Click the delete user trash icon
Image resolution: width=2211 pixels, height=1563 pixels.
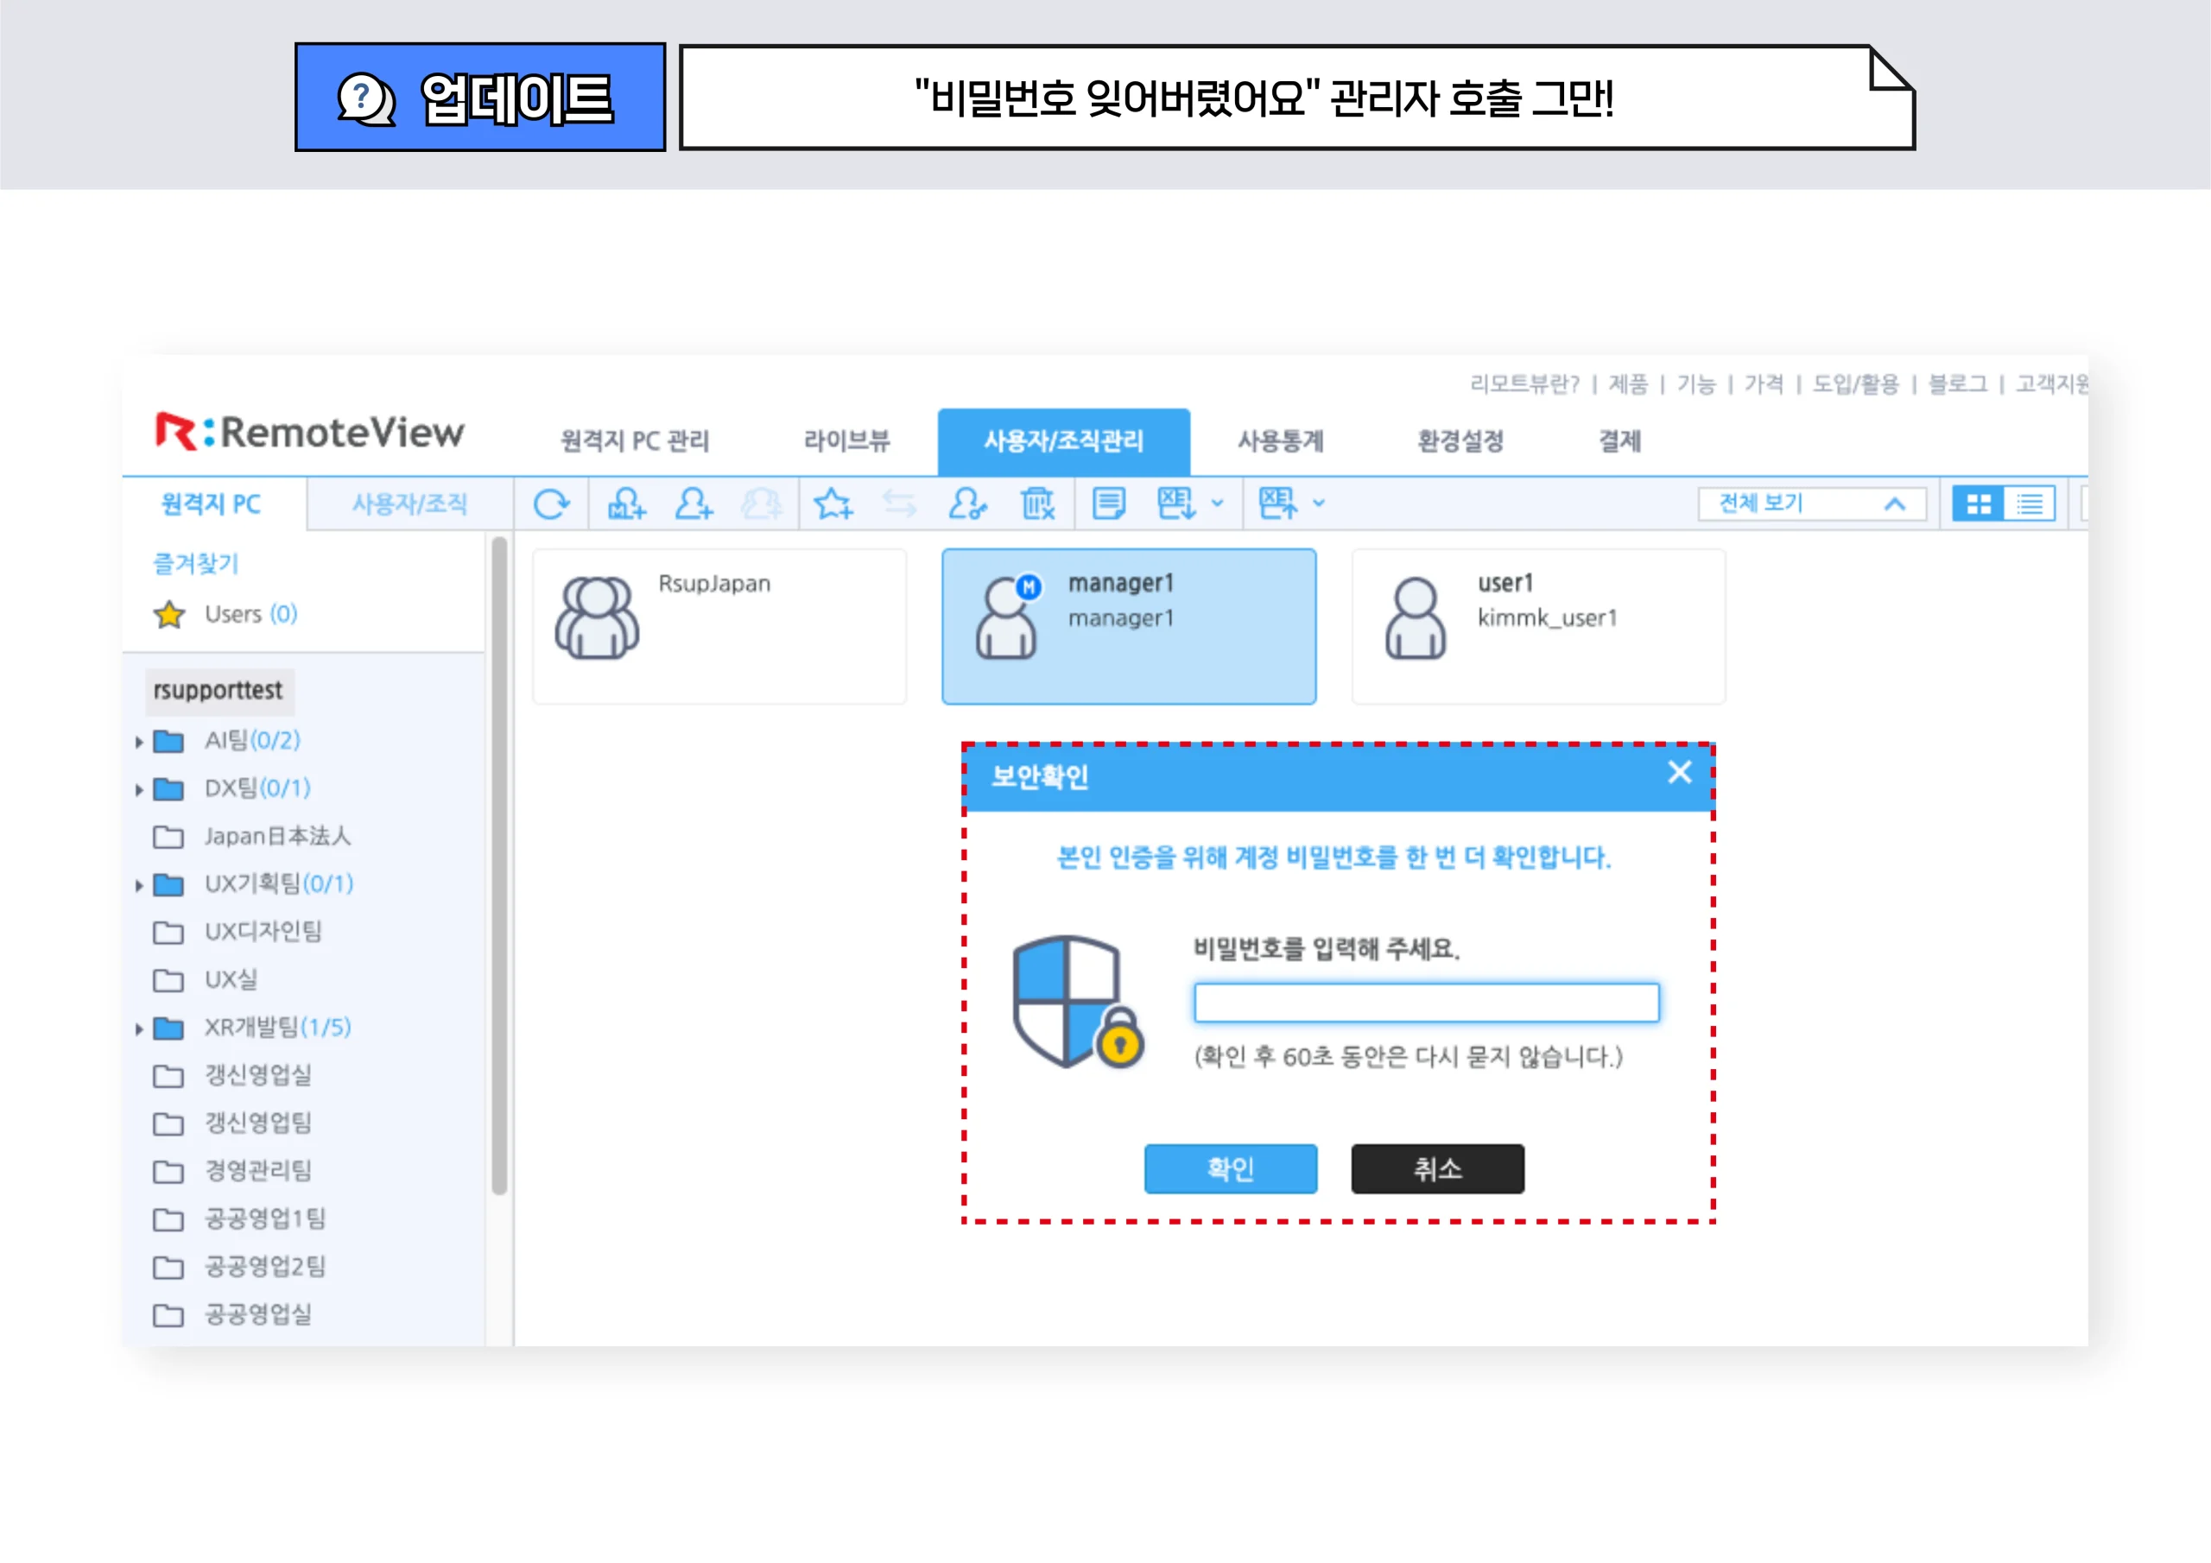[1036, 503]
